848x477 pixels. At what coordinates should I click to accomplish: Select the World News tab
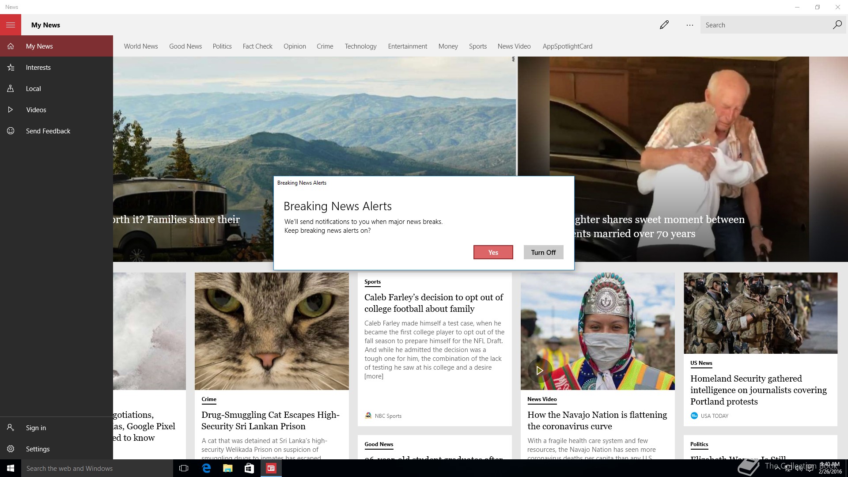[x=141, y=46]
